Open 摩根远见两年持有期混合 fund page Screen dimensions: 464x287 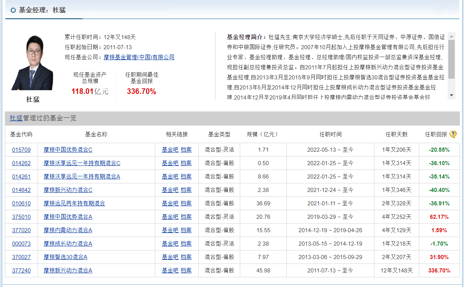(x=74, y=204)
